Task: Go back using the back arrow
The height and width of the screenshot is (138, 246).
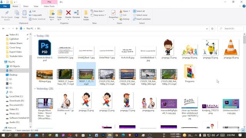Action: tap(3, 28)
